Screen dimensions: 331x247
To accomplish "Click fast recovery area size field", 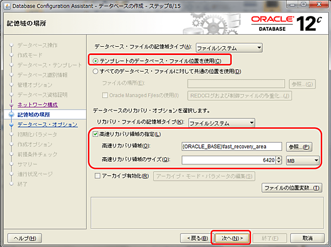I will (x=229, y=160).
